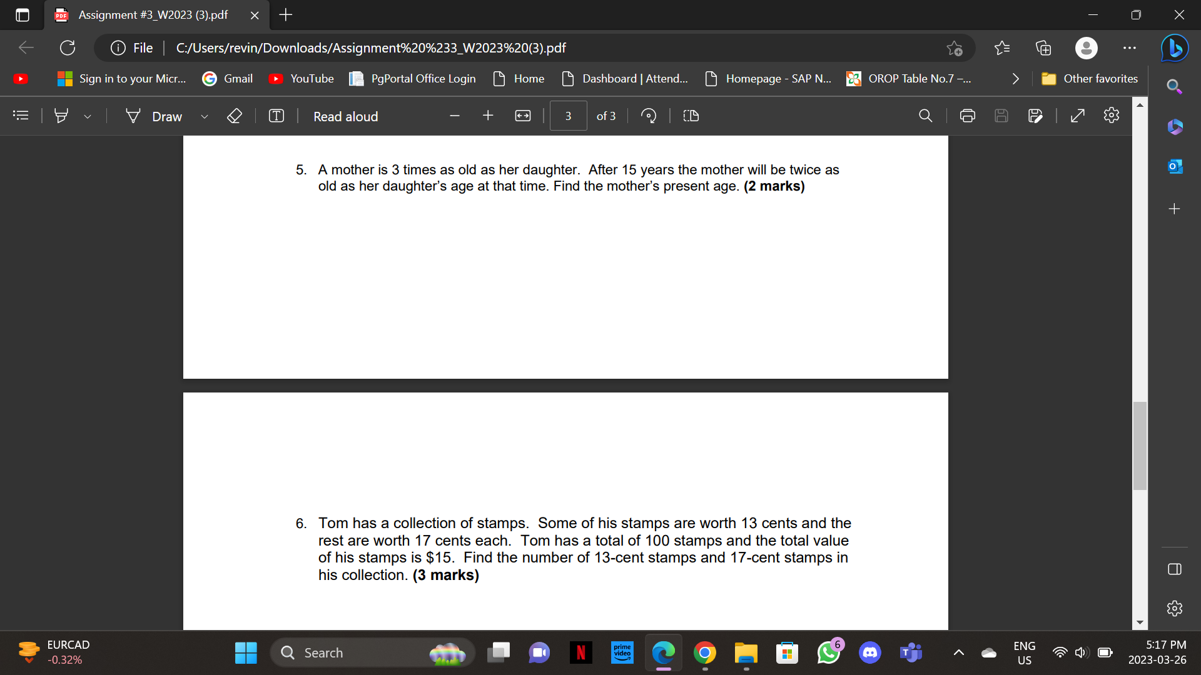
Task: Print the PDF document
Action: coord(968,116)
